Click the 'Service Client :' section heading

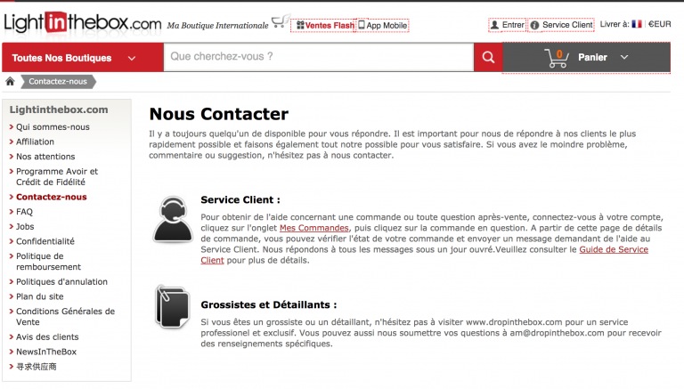pos(240,199)
